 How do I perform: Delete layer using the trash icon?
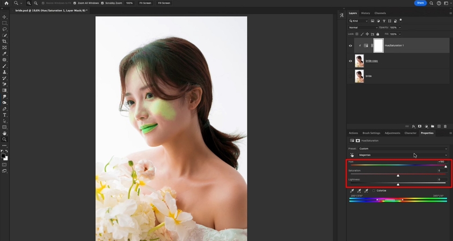[445, 126]
